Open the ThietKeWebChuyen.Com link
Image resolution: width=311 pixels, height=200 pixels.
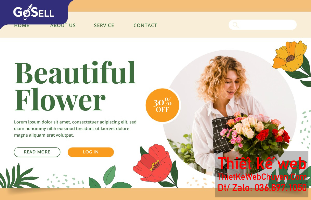[262, 177]
